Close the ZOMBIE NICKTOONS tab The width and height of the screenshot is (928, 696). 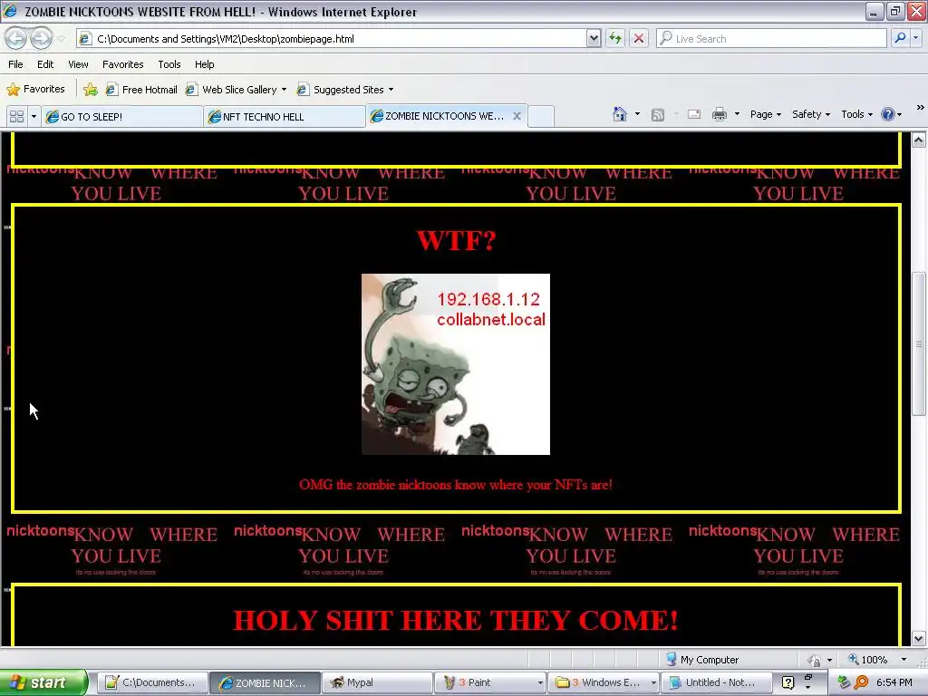coord(517,116)
